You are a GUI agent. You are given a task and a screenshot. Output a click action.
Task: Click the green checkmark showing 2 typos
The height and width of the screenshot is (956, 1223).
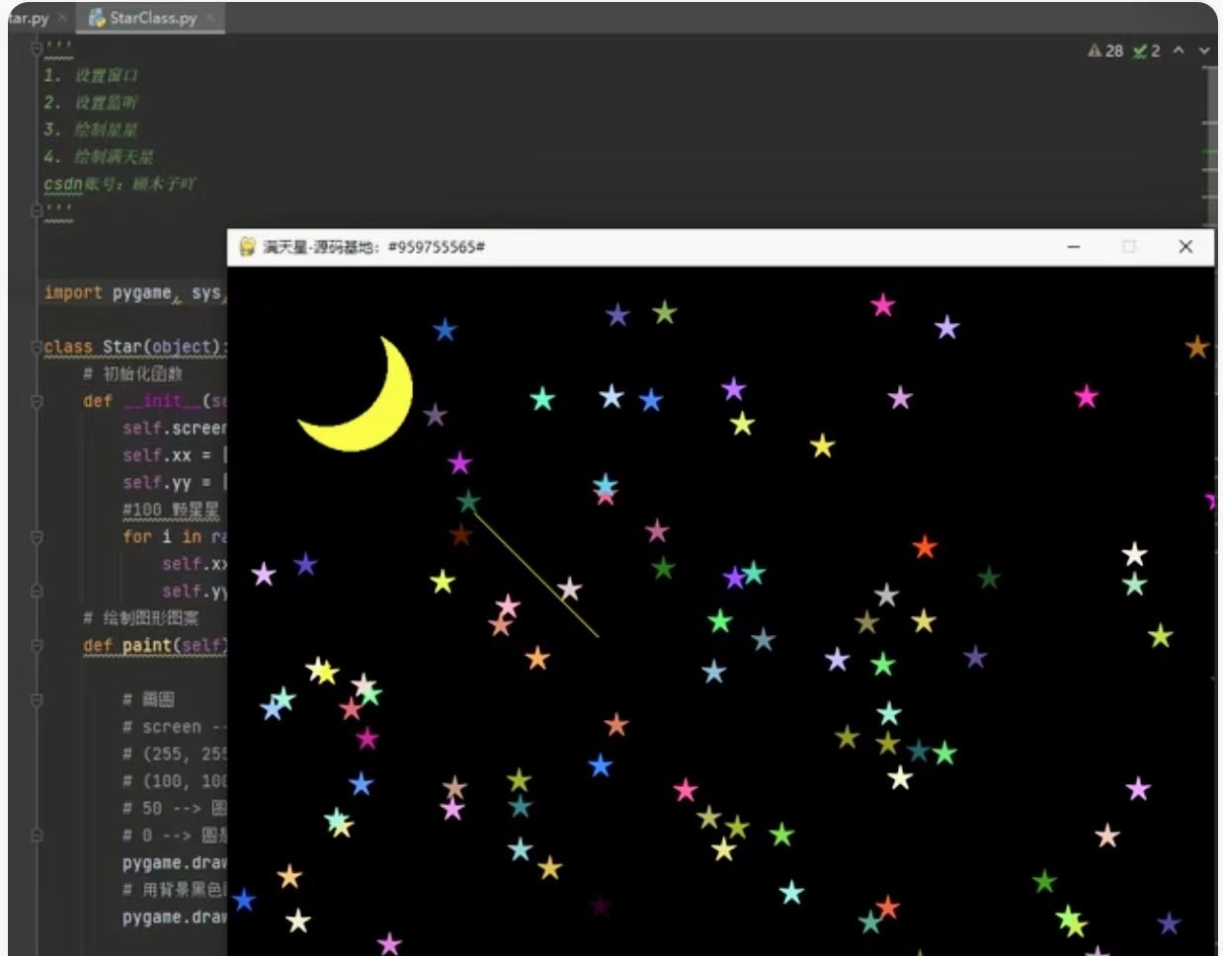pyautogui.click(x=1146, y=50)
